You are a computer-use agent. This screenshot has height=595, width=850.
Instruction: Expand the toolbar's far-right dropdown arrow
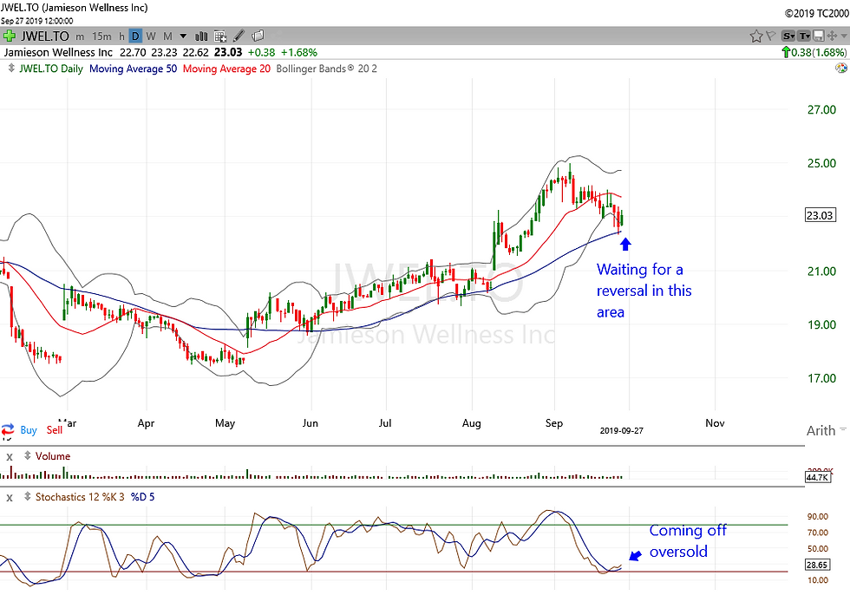click(844, 36)
